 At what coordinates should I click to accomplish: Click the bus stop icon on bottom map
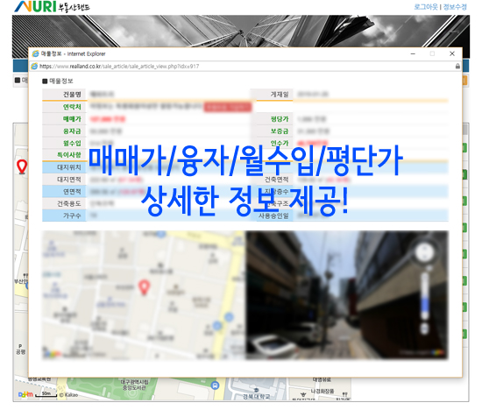(216, 385)
